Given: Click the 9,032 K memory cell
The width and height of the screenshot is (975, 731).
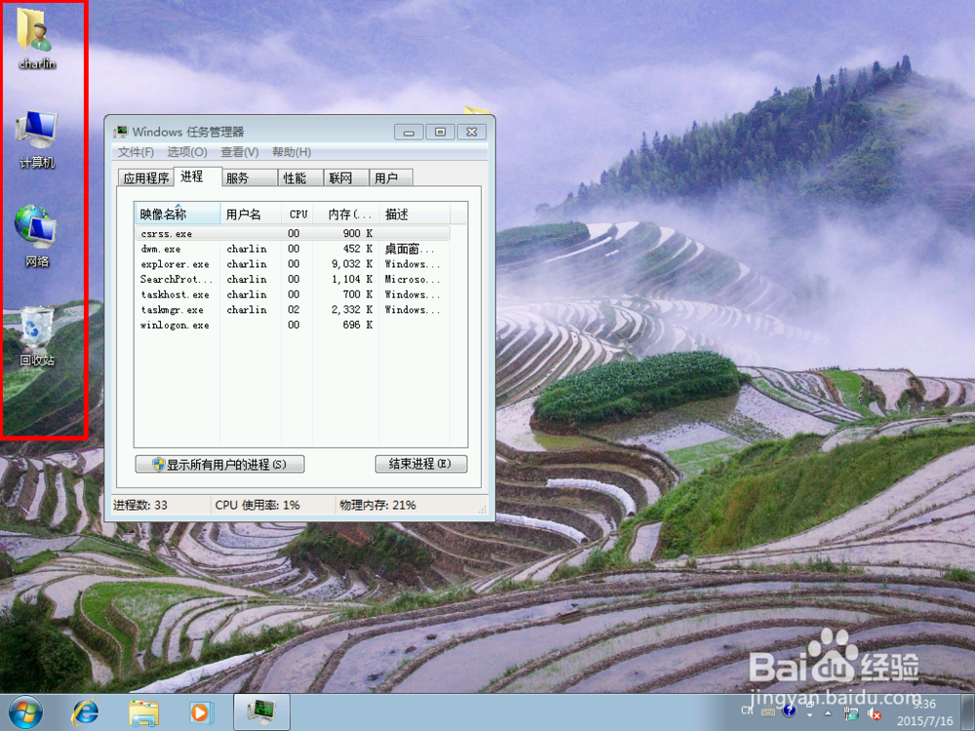Looking at the screenshot, I should click(352, 264).
